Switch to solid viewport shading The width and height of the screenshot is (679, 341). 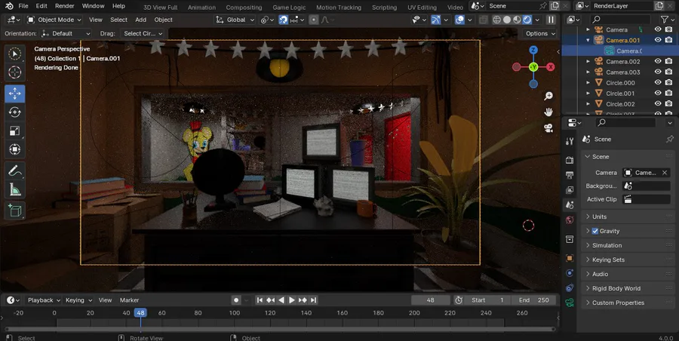pyautogui.click(x=507, y=20)
